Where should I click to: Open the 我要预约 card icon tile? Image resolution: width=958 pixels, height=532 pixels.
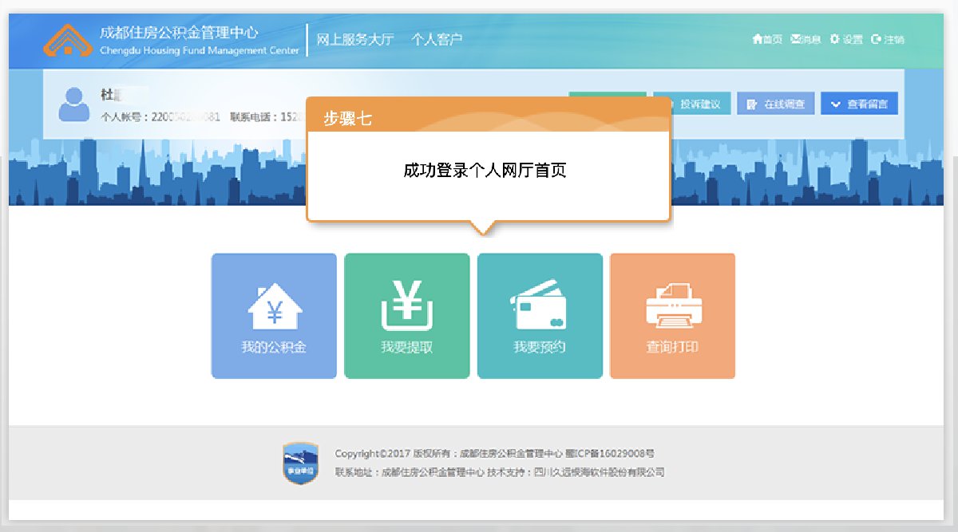pyautogui.click(x=540, y=316)
